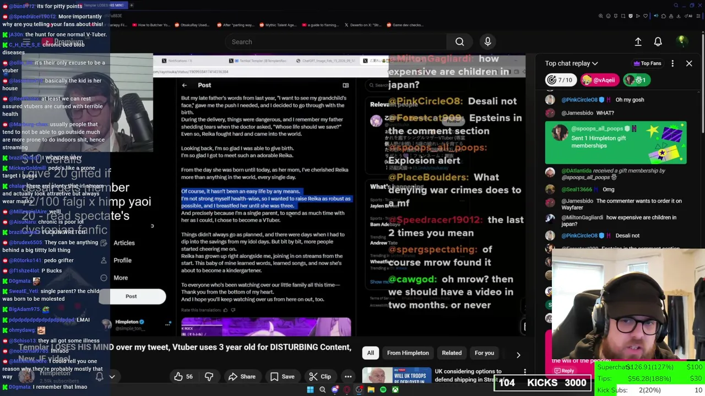
Task: Click the gift membership count chip
Action: 636,80
